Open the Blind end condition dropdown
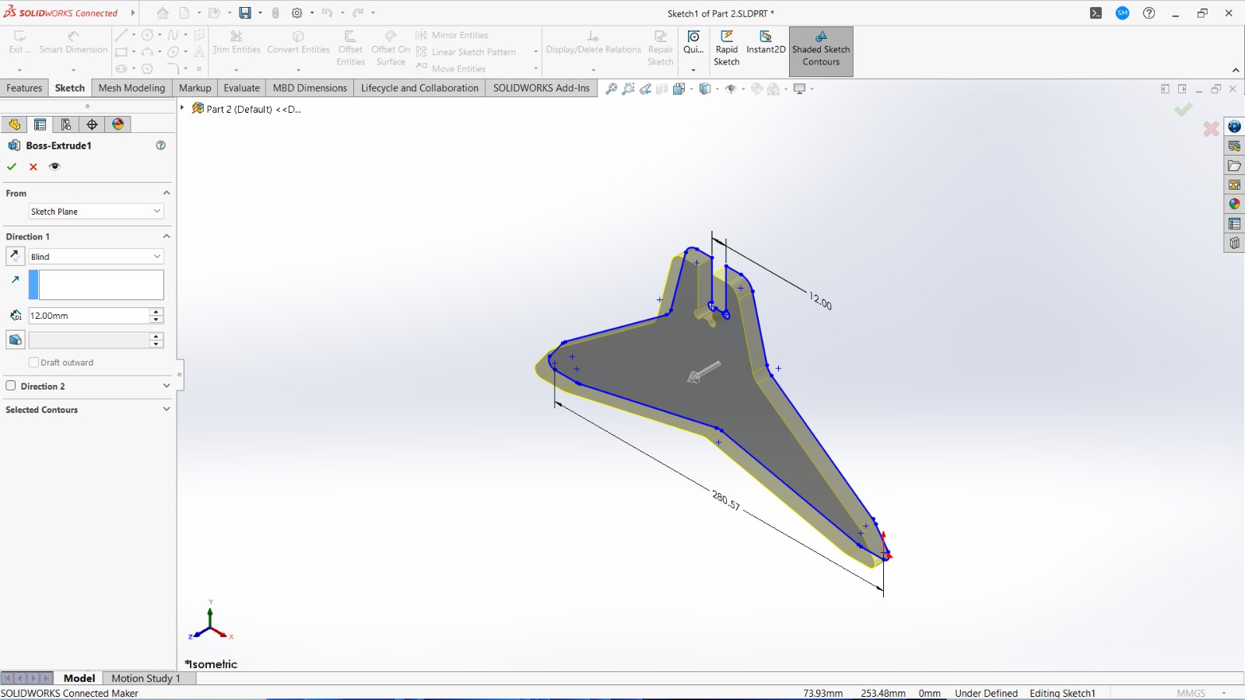 tap(96, 257)
